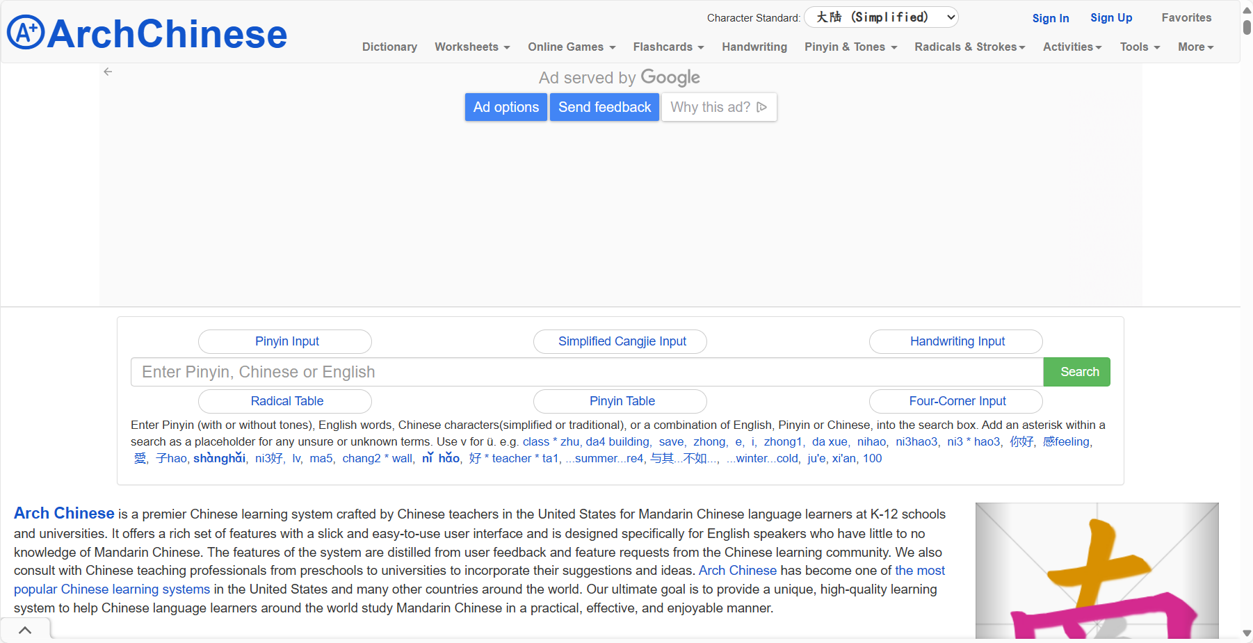Click the '100' example link
The image size is (1253, 643).
point(872,458)
